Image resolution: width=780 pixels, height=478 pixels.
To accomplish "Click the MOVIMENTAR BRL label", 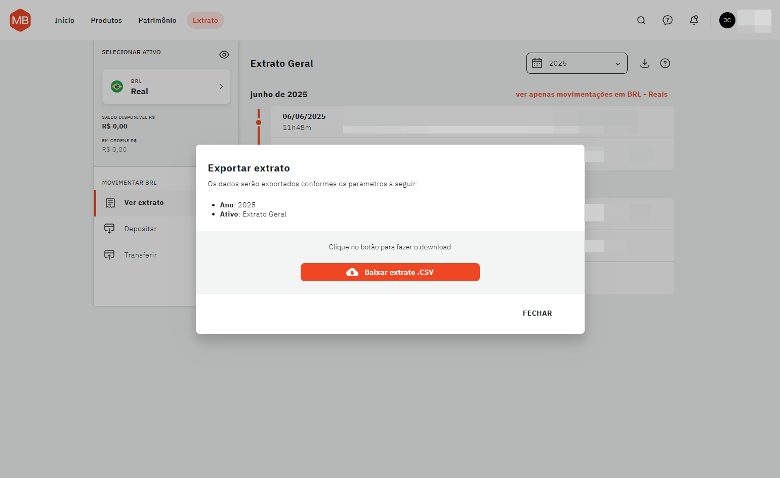I will point(130,183).
